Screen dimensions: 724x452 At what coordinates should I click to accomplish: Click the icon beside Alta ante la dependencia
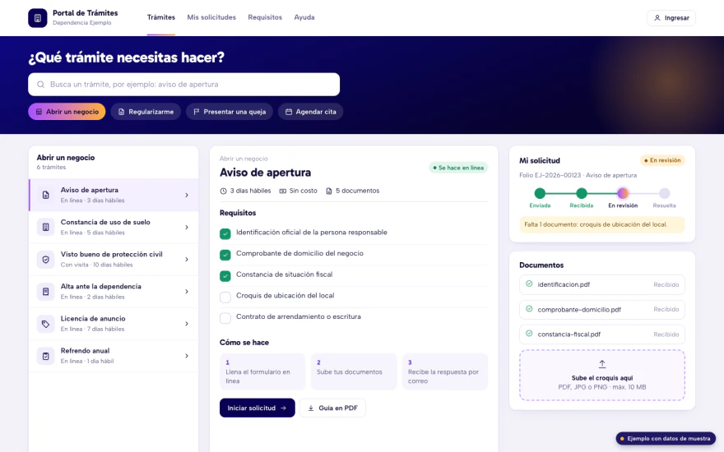pos(46,292)
